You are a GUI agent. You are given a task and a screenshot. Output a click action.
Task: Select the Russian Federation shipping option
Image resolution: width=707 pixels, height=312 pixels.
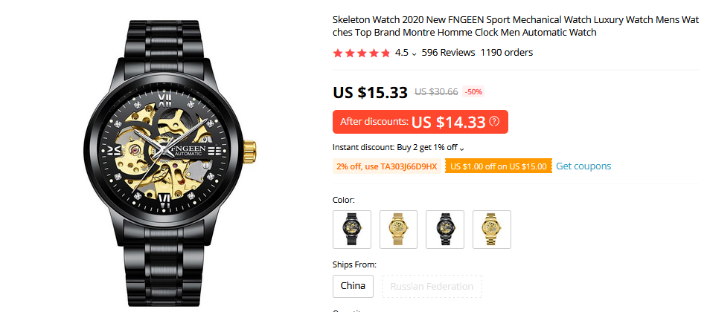coord(432,286)
